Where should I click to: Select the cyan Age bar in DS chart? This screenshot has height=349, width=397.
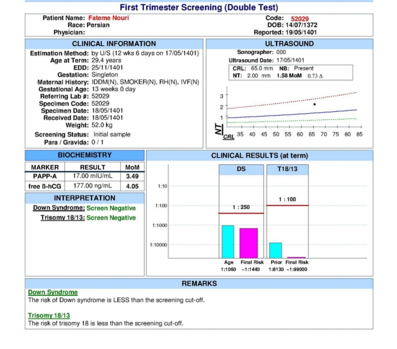228,241
